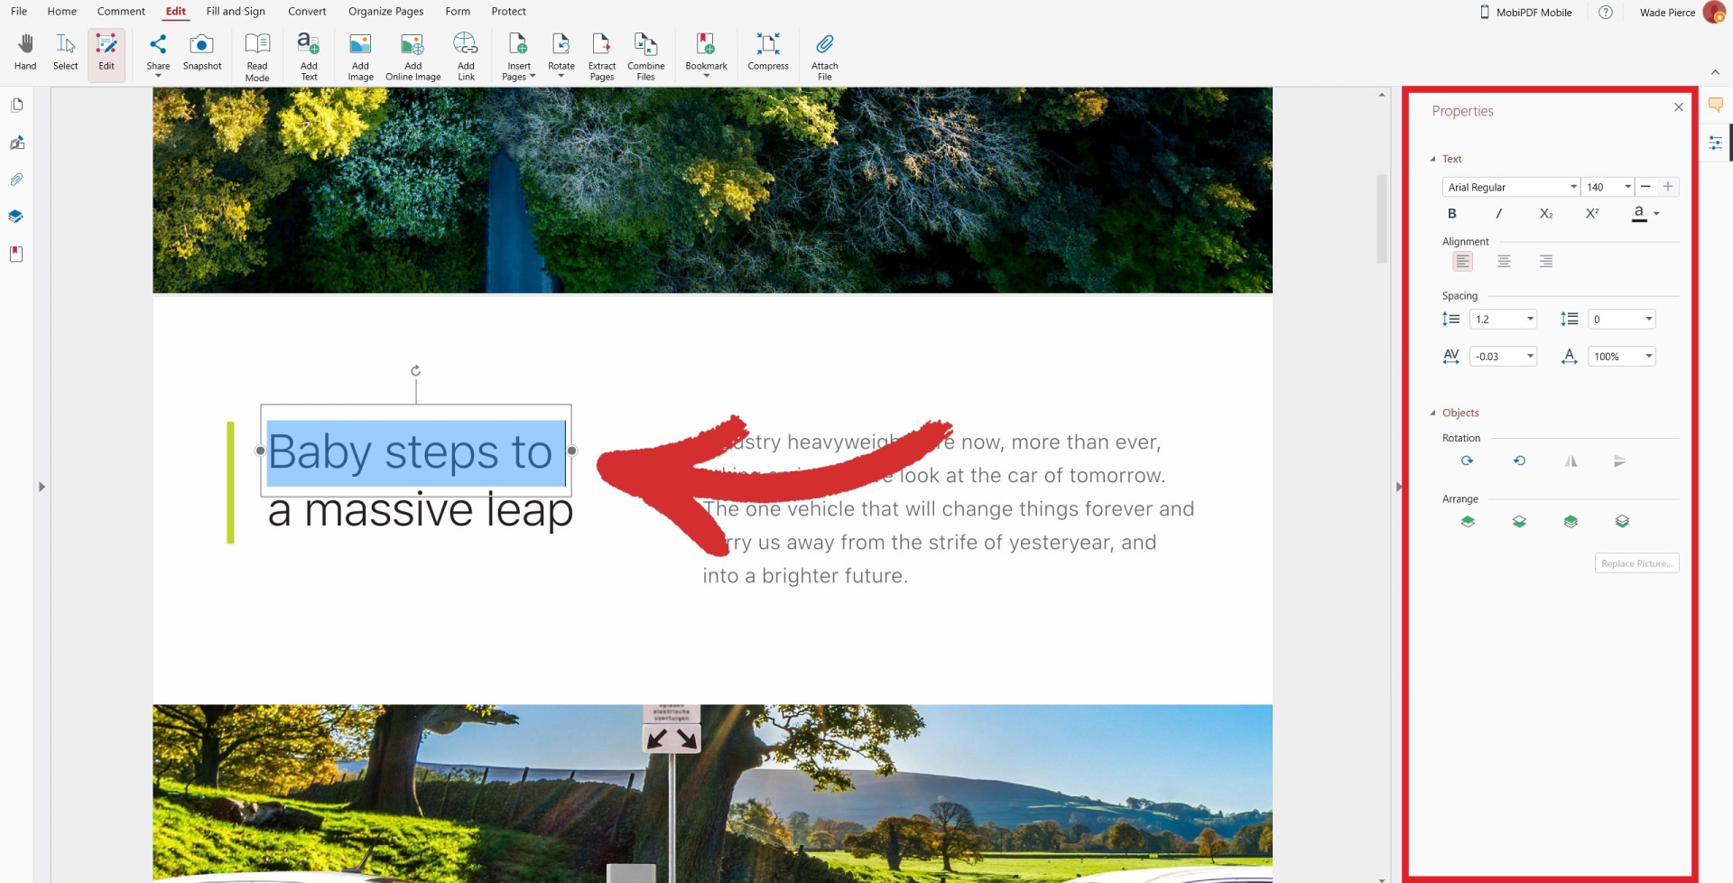
Task: Click the Compress tool
Action: [x=768, y=52]
